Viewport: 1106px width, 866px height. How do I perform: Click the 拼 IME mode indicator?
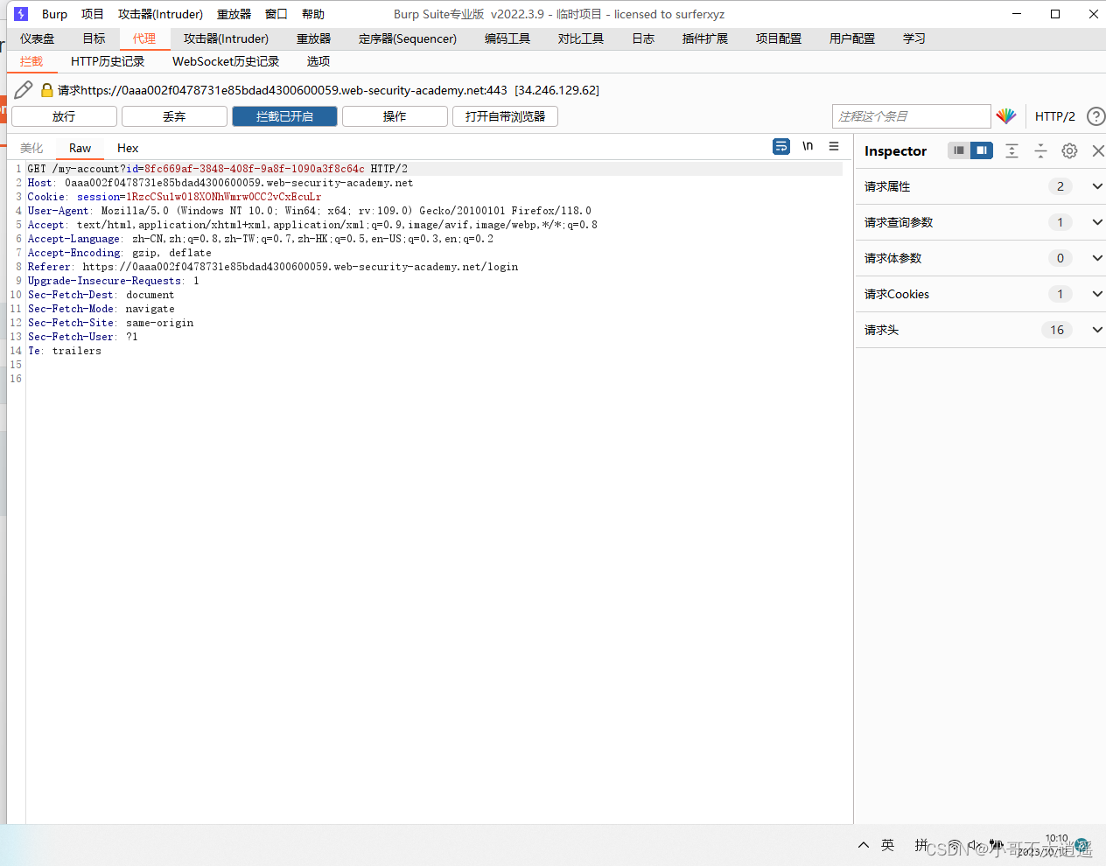pyautogui.click(x=921, y=844)
